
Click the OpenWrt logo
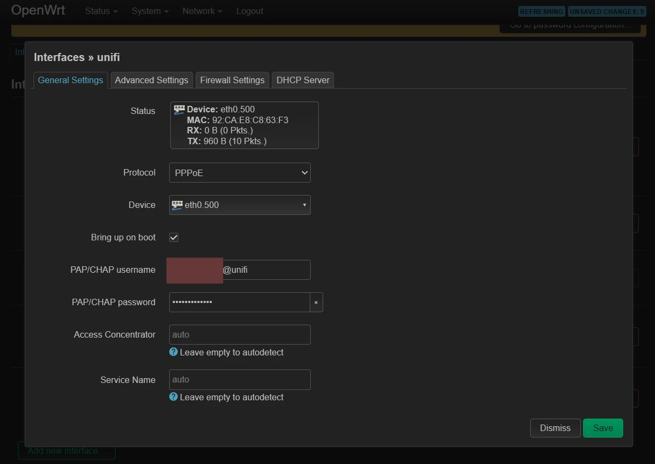point(38,11)
